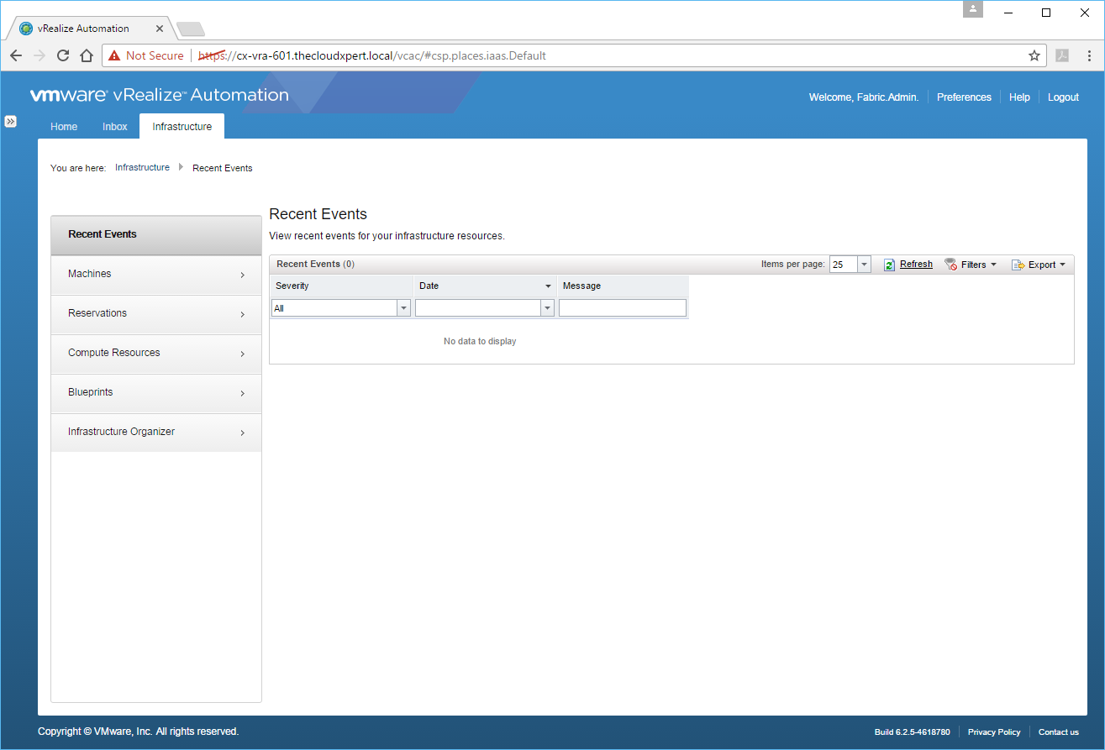Open the Severity filter dropdown

(403, 308)
